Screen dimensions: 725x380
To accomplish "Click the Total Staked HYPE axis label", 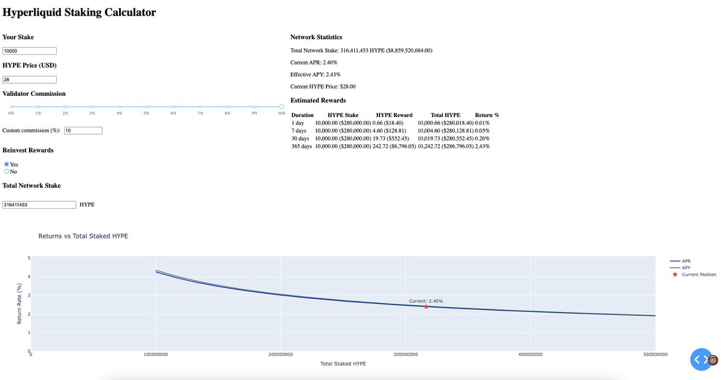I will pos(343,364).
